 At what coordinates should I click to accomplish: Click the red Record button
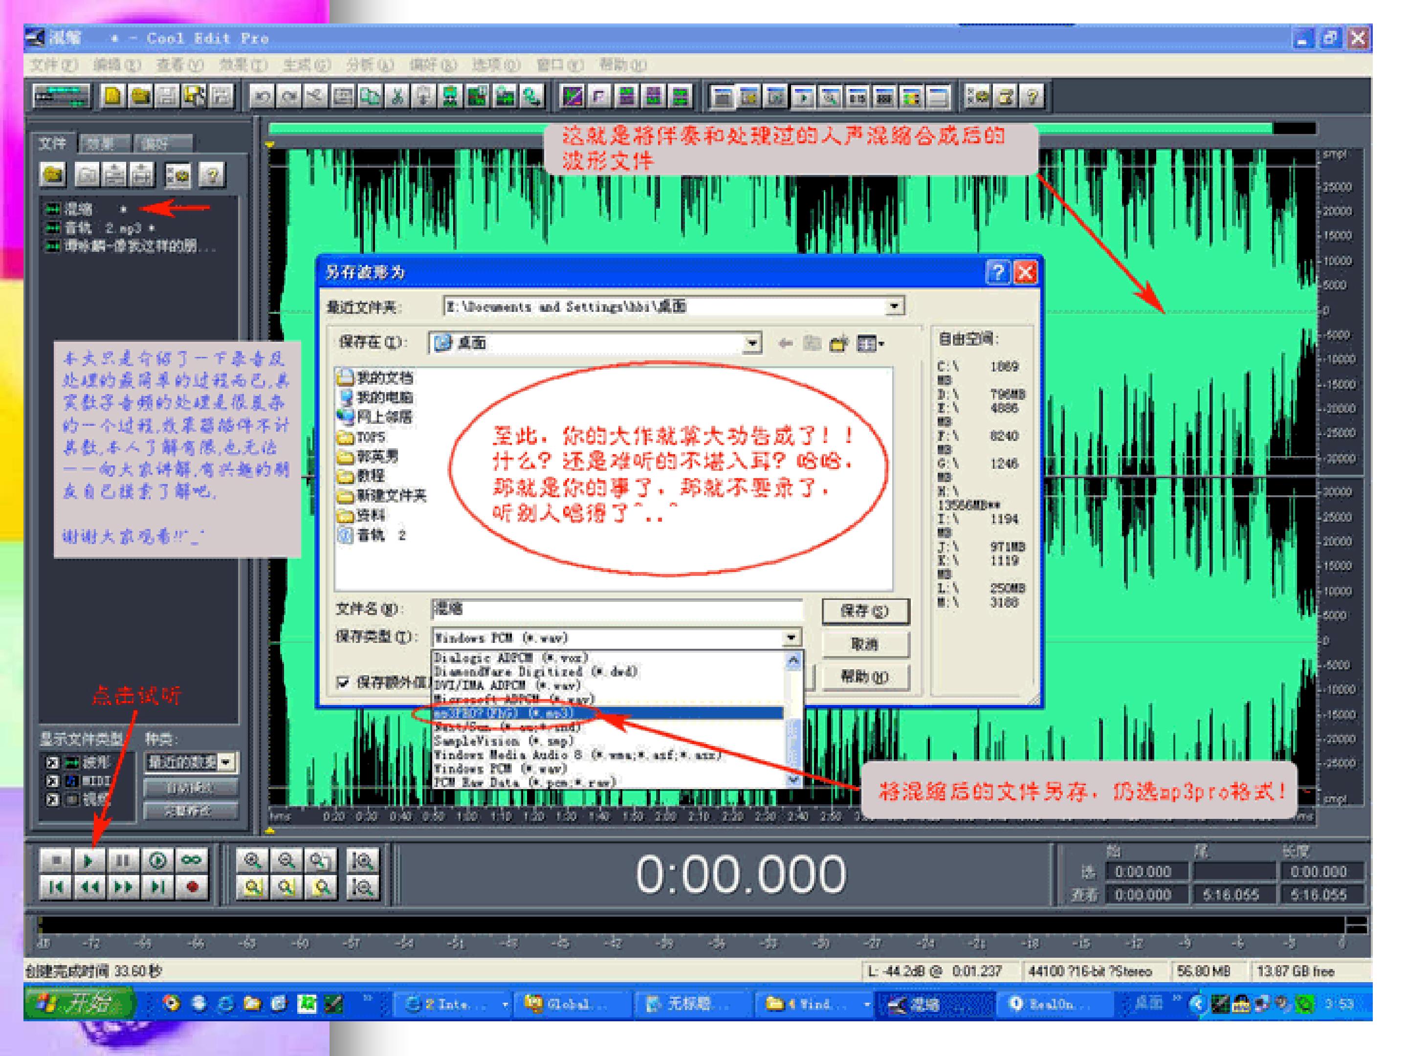[192, 887]
